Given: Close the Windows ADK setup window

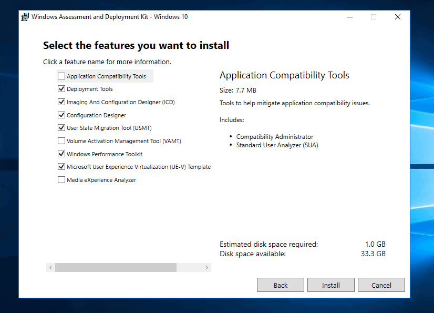Looking at the screenshot, I should (x=398, y=17).
